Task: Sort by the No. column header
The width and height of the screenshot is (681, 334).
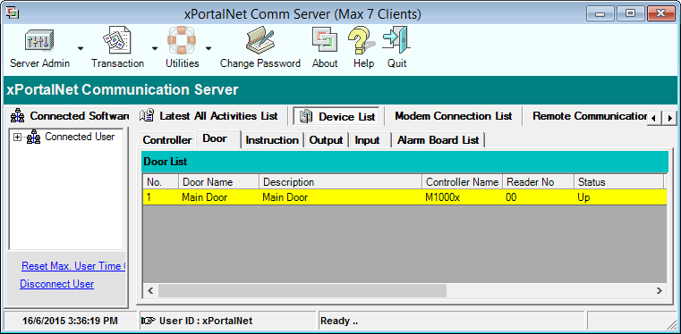Action: coord(161,182)
